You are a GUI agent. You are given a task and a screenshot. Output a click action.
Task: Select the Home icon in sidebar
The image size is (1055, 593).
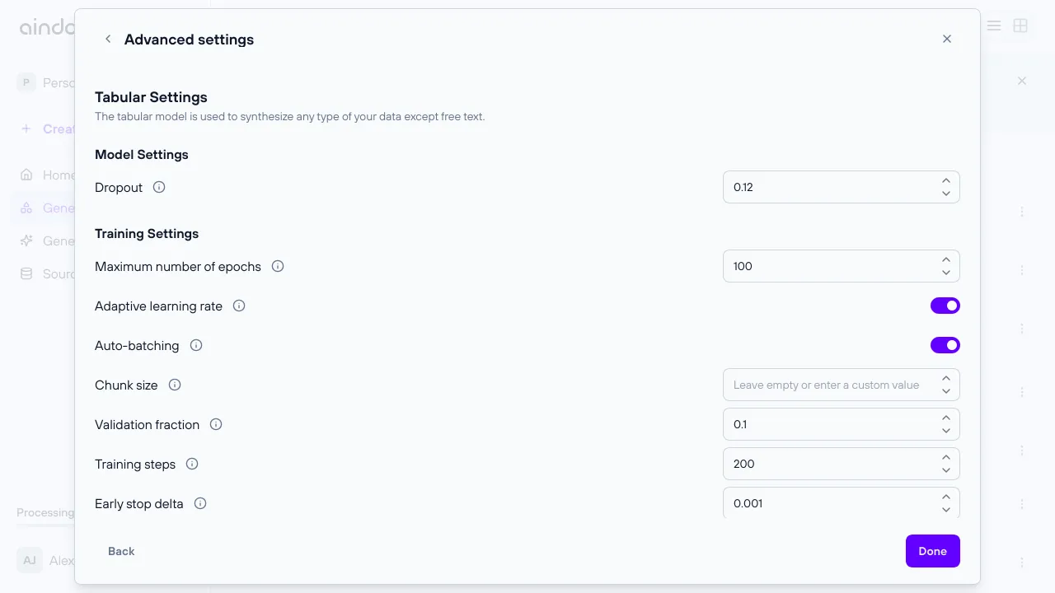(x=26, y=175)
